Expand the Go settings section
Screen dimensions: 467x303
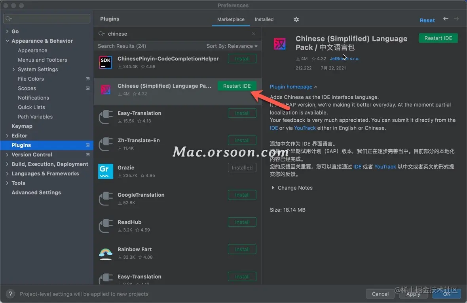tap(7, 31)
